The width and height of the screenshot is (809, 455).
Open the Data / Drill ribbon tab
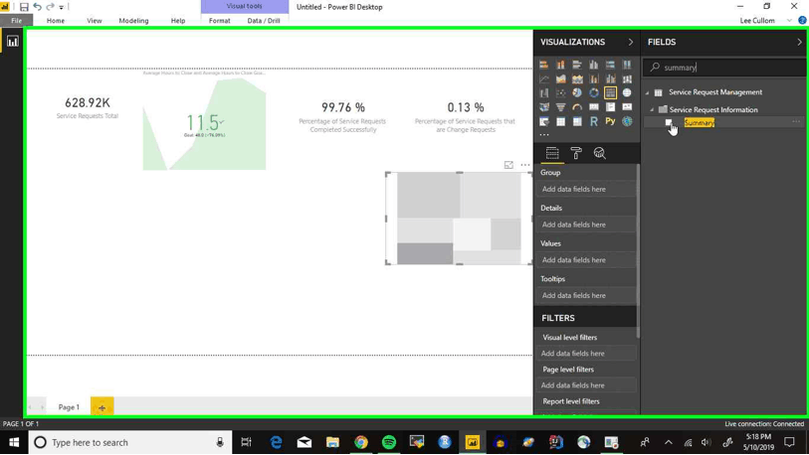(264, 21)
